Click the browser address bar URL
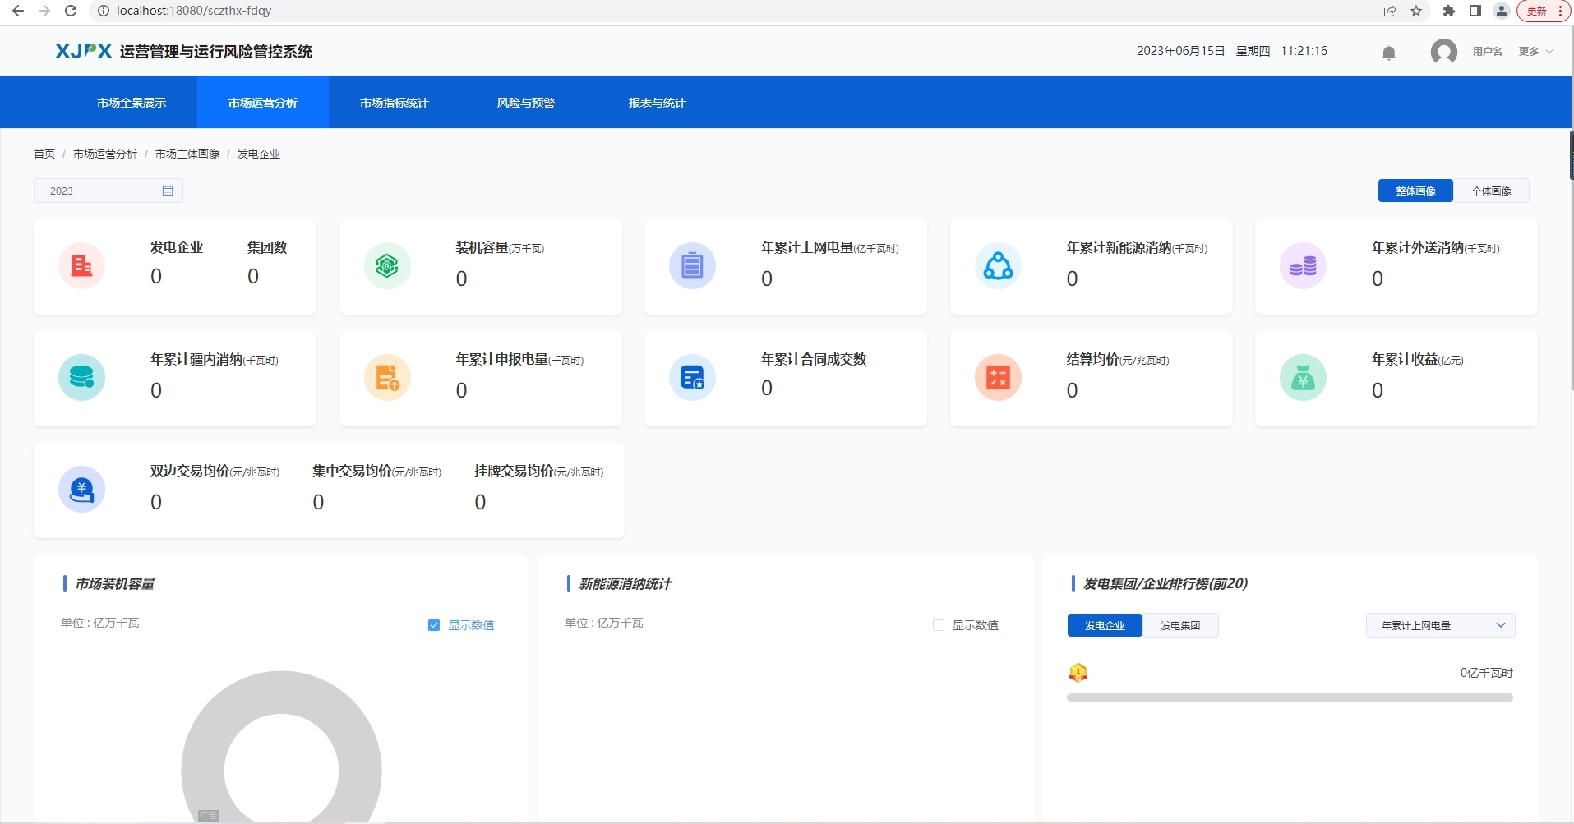This screenshot has width=1574, height=824. (194, 11)
